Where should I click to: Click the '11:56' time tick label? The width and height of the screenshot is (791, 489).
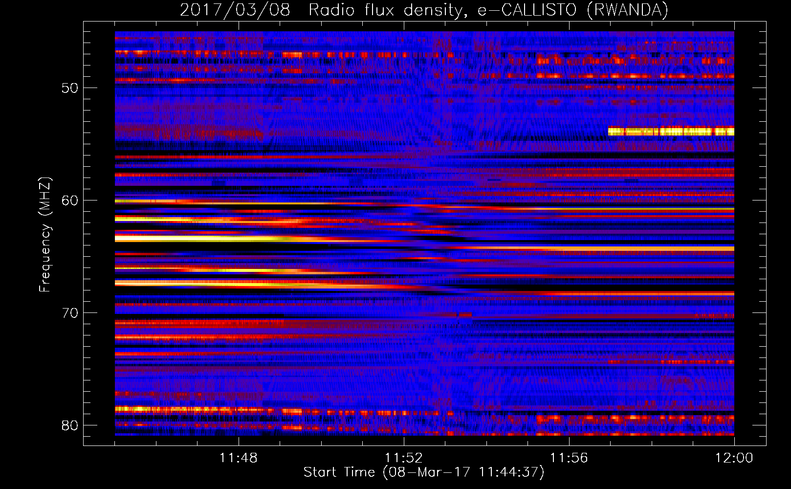569,458
